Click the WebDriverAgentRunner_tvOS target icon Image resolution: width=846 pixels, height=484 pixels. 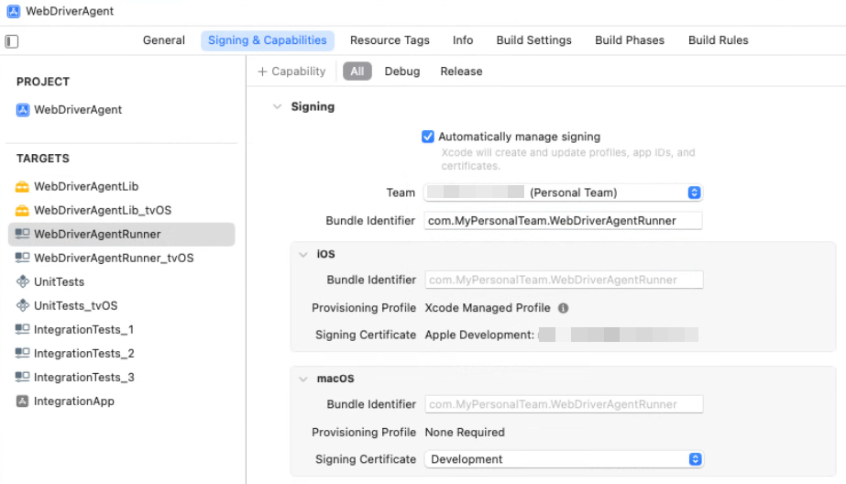(23, 258)
